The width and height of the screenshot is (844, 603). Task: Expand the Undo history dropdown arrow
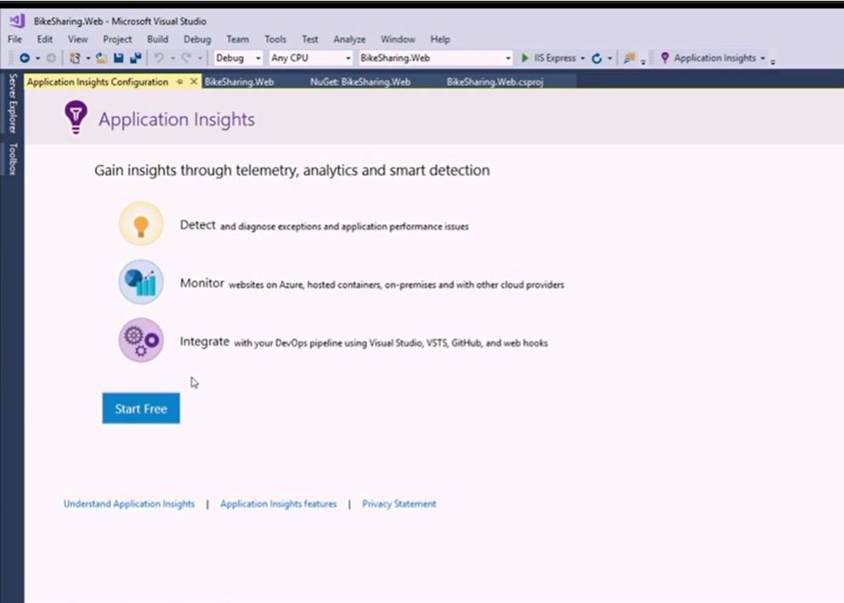(173, 58)
